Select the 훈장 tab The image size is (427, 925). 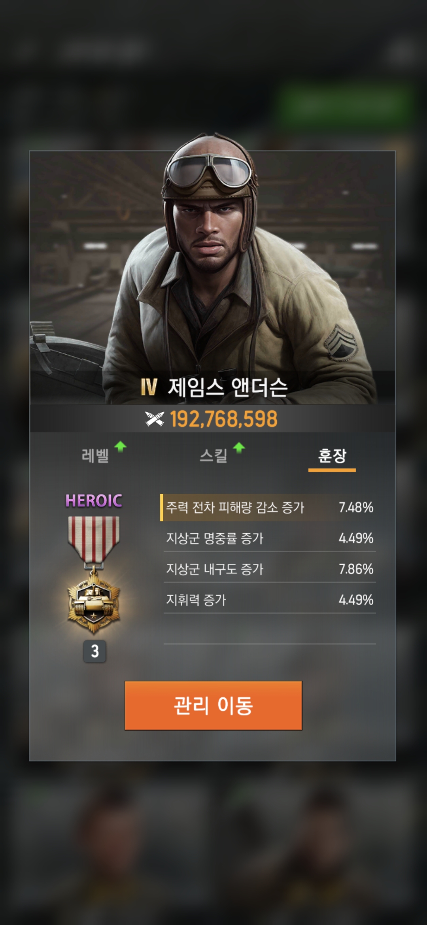point(332,456)
